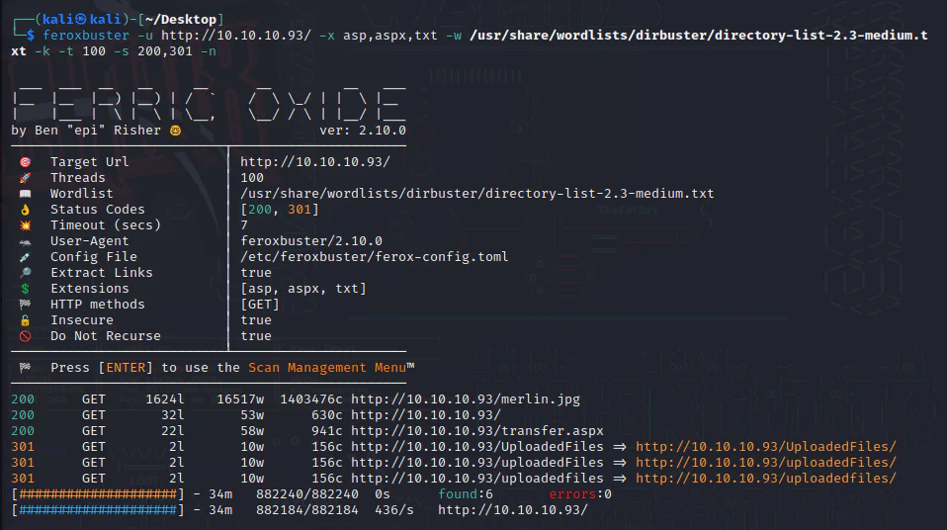
Task: Click the true value for Extract Links
Action: click(256, 273)
